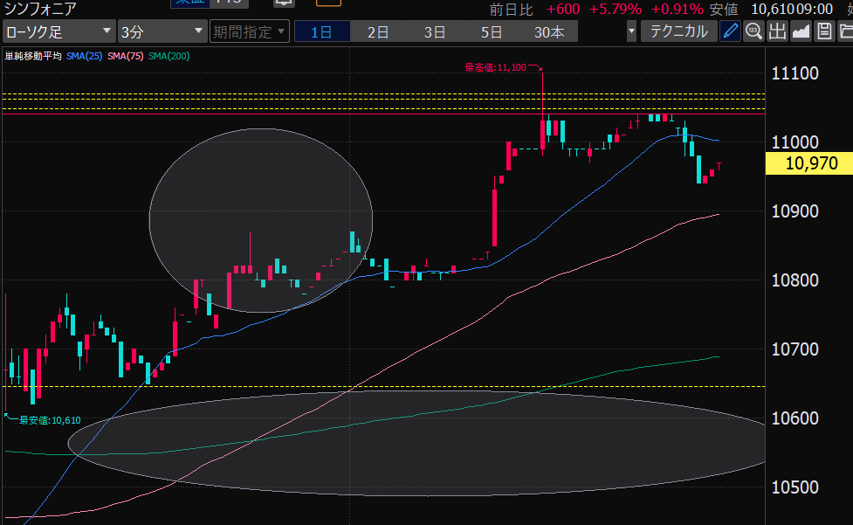Switch to the 3日 range tab

coord(435,32)
